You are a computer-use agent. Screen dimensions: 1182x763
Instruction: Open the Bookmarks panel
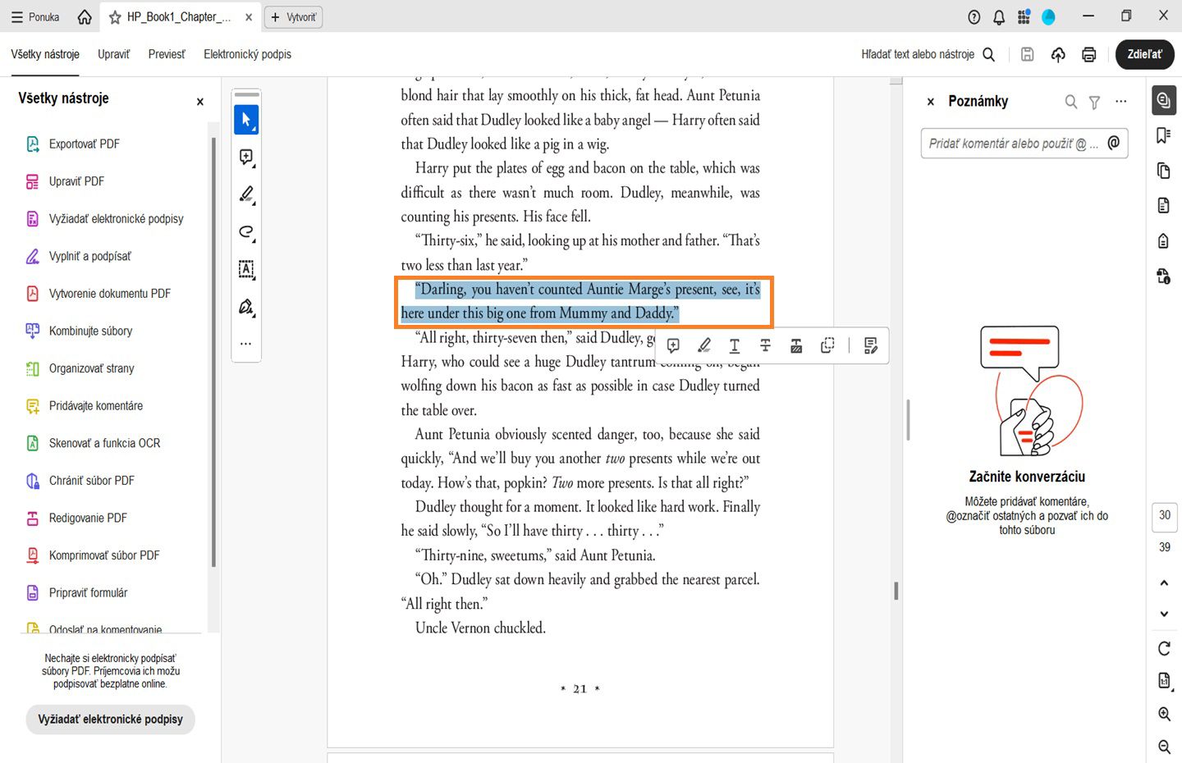(x=1163, y=135)
